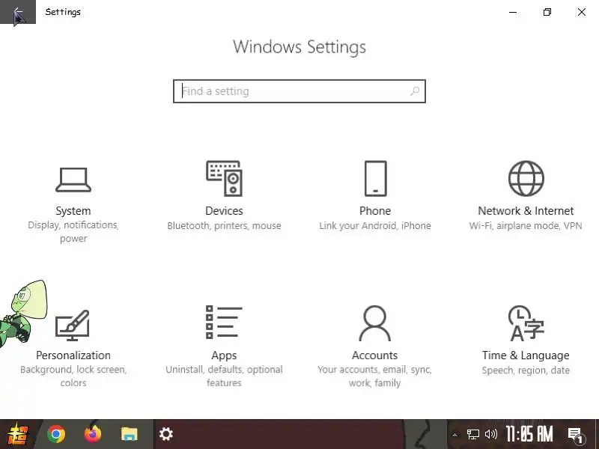The image size is (599, 449).
Task: Click 'Background, lock screen, colors' description text
Action: (73, 376)
